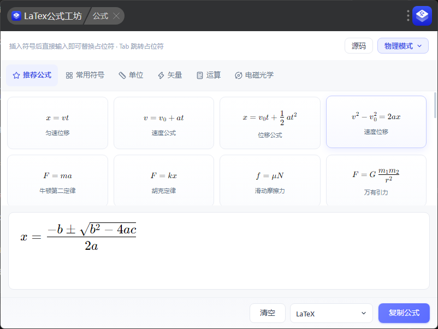Screen dimensions: 438x329
Task: Click the grid icon beside 常用符号
Action: click(69, 75)
